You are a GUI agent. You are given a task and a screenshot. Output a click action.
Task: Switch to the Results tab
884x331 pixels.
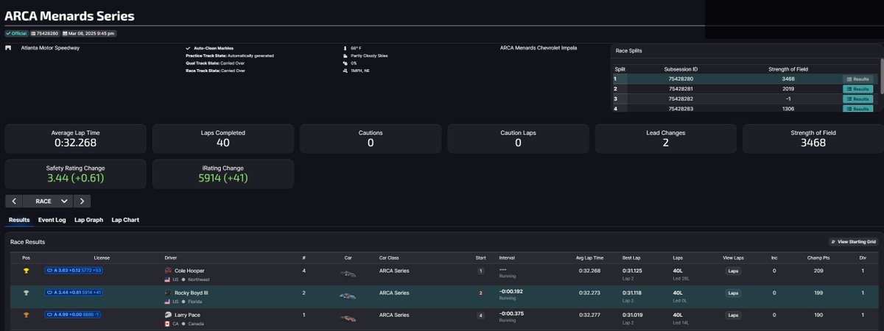click(x=19, y=220)
